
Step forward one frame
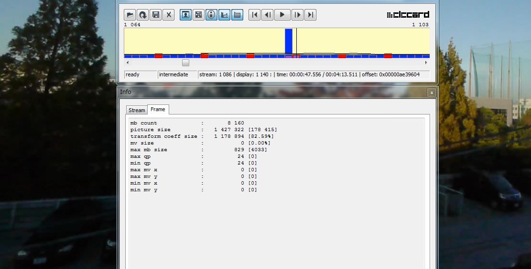click(297, 15)
